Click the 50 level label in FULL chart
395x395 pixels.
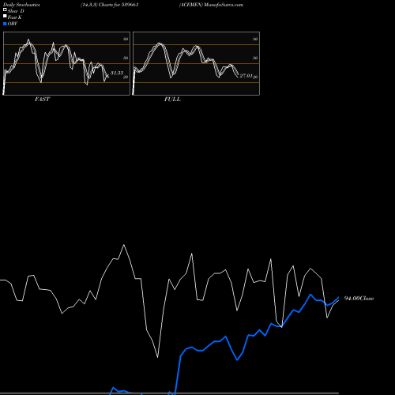pos(255,58)
